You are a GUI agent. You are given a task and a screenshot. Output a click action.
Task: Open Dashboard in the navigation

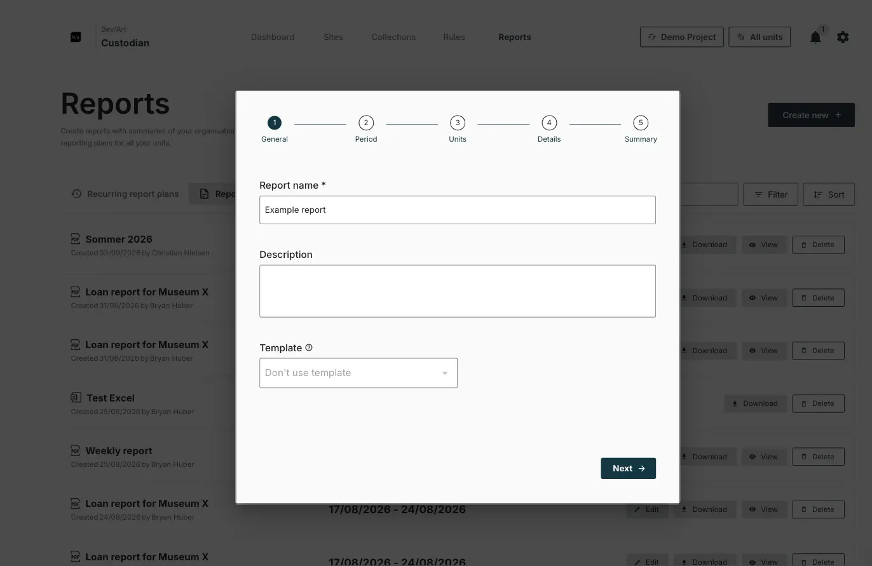tap(273, 37)
